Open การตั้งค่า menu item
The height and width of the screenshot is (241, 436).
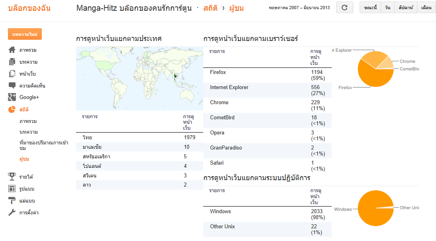coord(29,213)
